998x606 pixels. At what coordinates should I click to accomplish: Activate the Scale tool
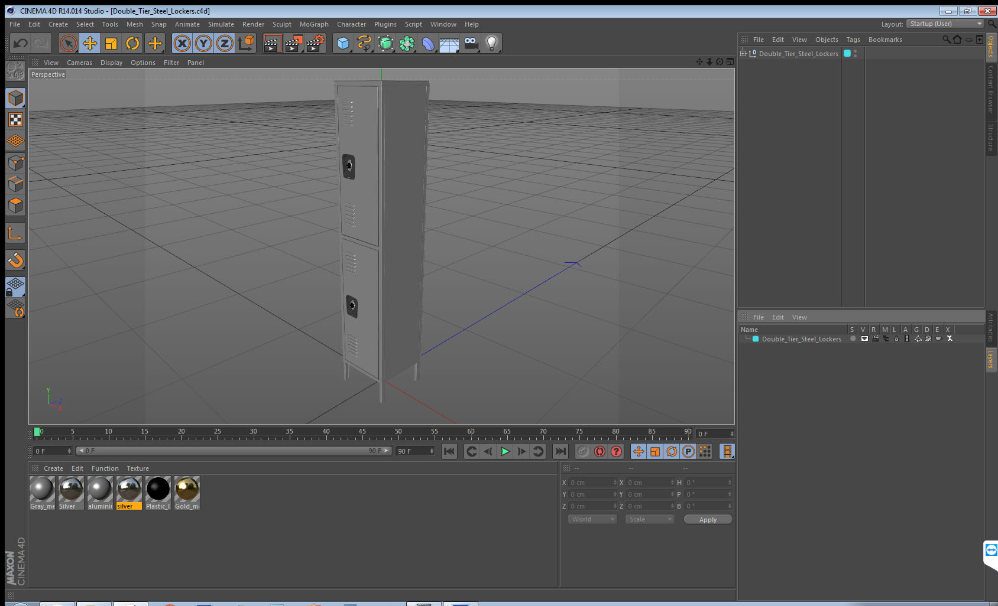coord(111,43)
